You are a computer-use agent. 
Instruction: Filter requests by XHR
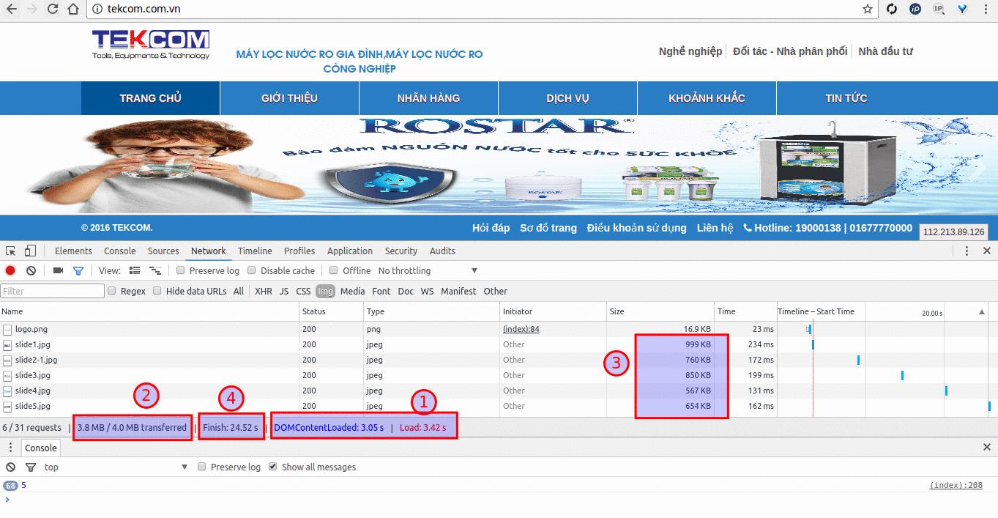click(263, 291)
